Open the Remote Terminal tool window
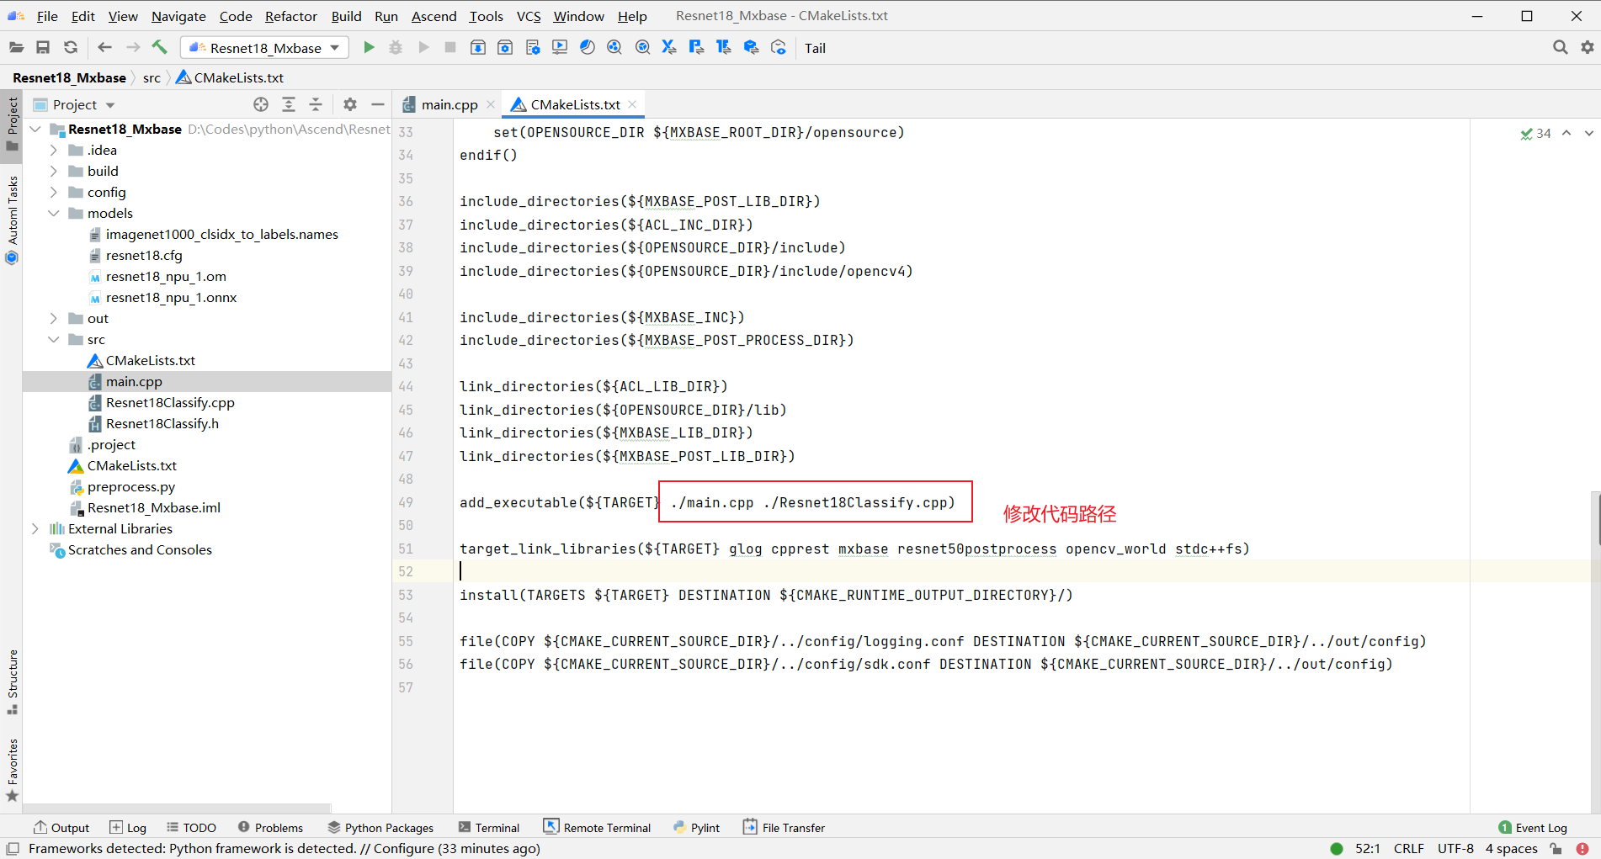The width and height of the screenshot is (1601, 859). click(597, 828)
